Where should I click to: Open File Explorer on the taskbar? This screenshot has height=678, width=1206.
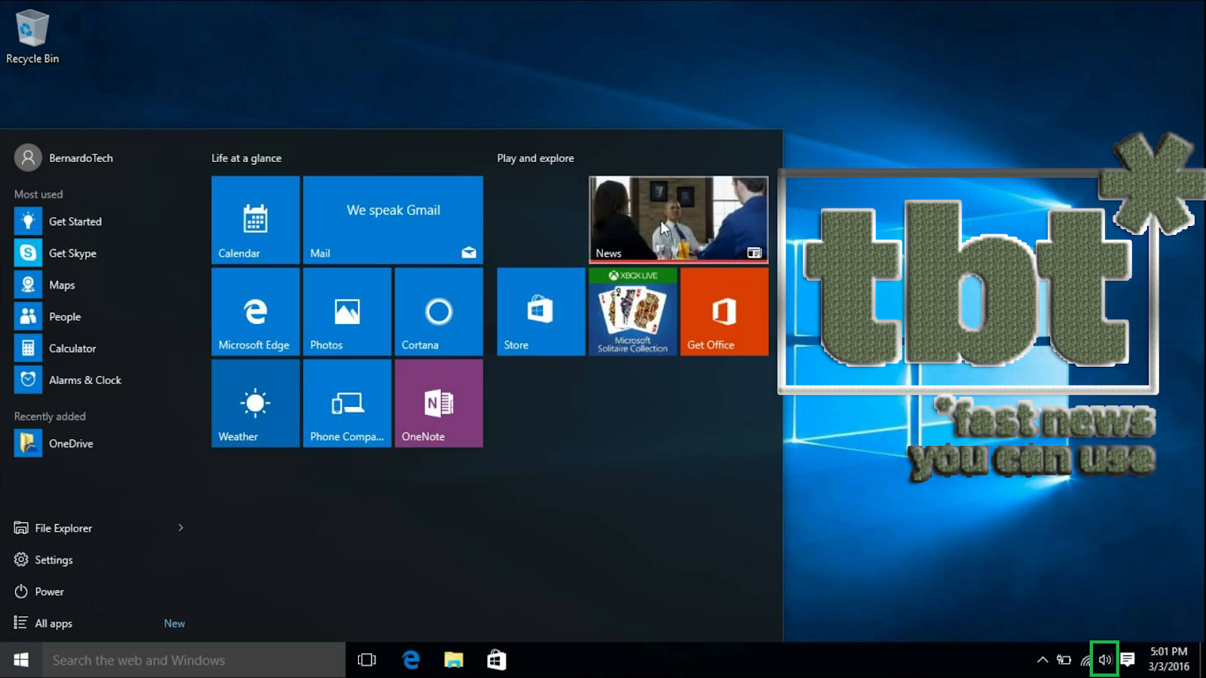[x=454, y=660]
